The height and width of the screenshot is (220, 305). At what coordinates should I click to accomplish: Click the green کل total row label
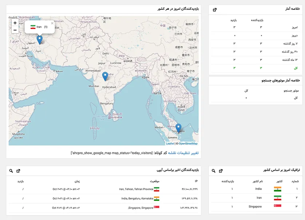coord(296,68)
